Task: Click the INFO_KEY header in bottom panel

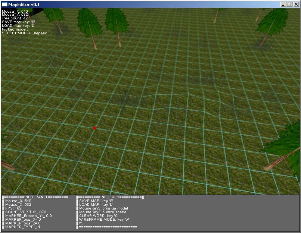Action: click(110, 197)
